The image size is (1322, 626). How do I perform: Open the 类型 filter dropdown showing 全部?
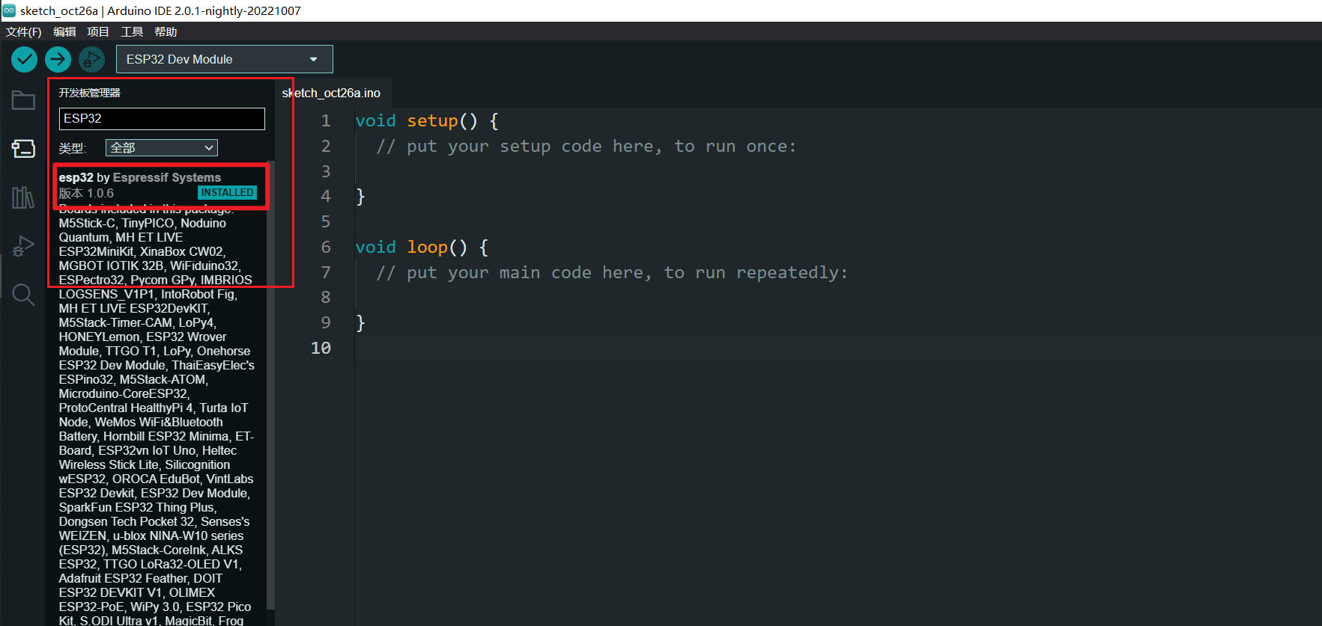tap(162, 148)
